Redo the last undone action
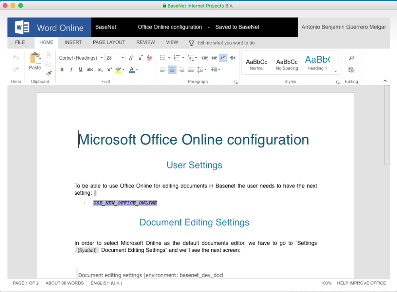Image resolution: width=397 pixels, height=292 pixels. 16,69
